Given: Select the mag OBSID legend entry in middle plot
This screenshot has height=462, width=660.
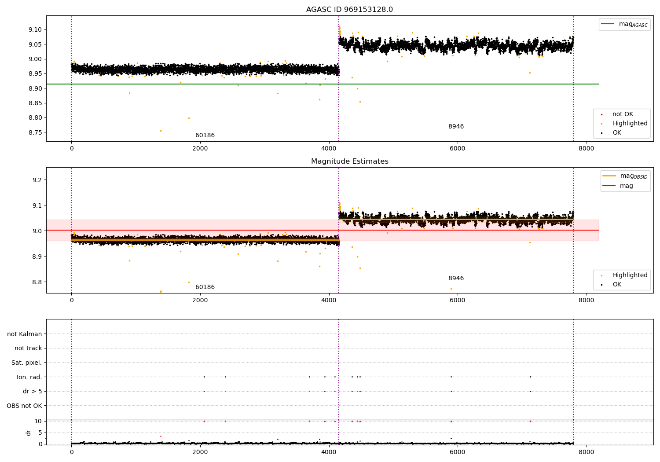Looking at the screenshot, I should click(x=625, y=176).
